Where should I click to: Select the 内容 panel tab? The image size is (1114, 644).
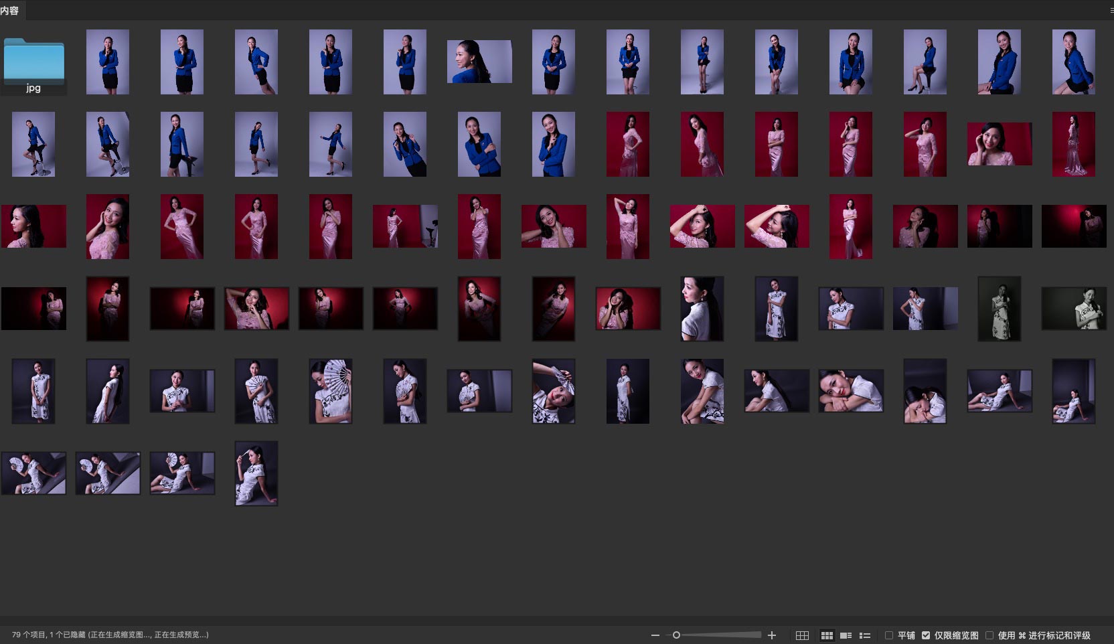tap(10, 10)
